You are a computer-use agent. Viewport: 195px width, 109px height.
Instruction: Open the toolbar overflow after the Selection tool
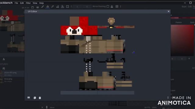tap(71, 6)
